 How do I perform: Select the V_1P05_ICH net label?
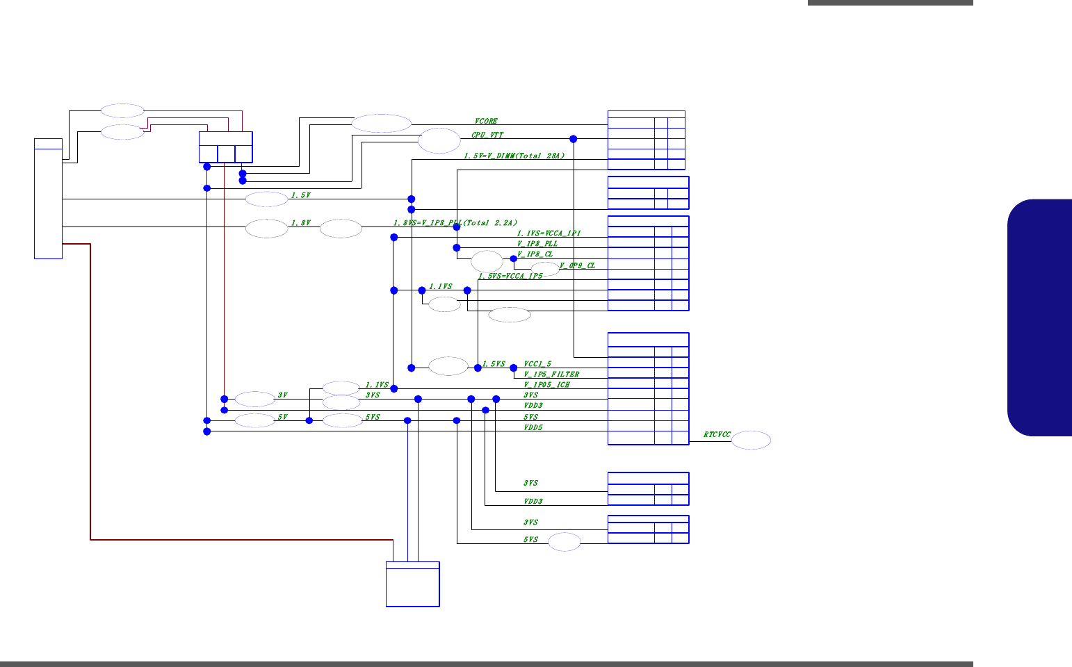(546, 385)
